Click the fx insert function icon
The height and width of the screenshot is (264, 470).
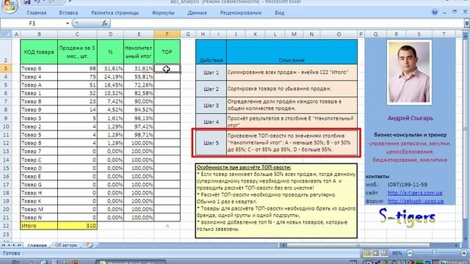pos(104,23)
